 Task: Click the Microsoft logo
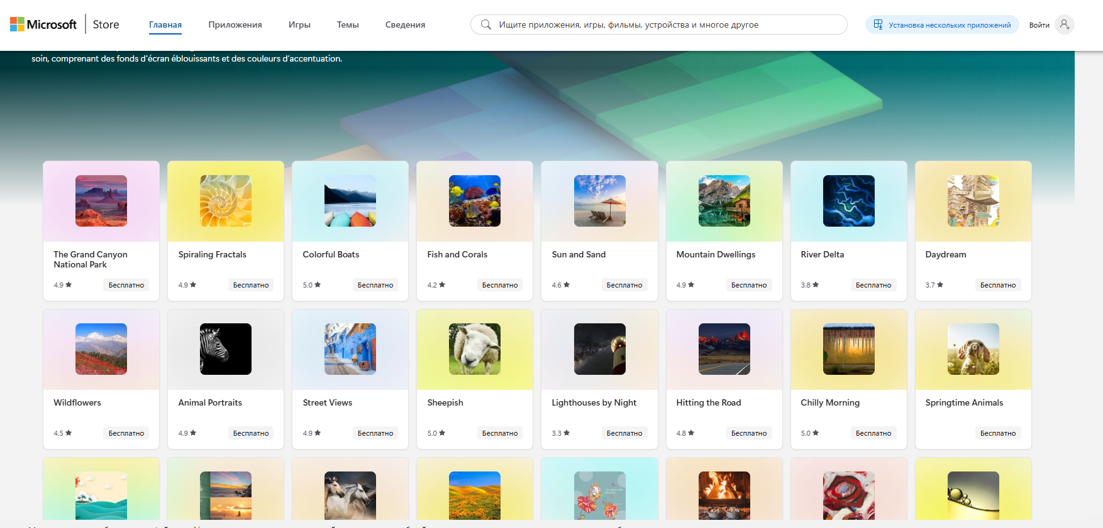43,24
